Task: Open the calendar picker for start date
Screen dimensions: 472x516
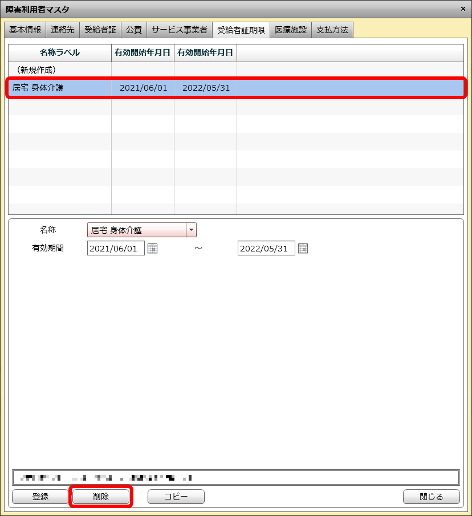Action: [152, 248]
